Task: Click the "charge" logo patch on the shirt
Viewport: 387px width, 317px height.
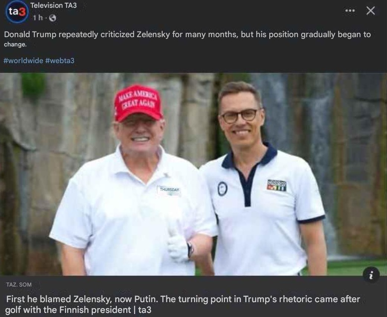Action: (x=276, y=185)
